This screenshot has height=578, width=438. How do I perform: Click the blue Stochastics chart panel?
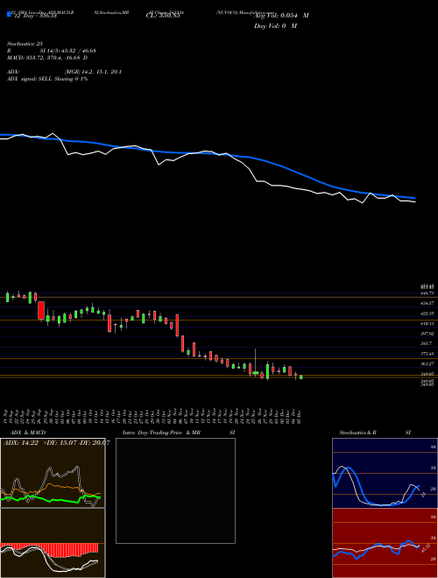[385, 473]
